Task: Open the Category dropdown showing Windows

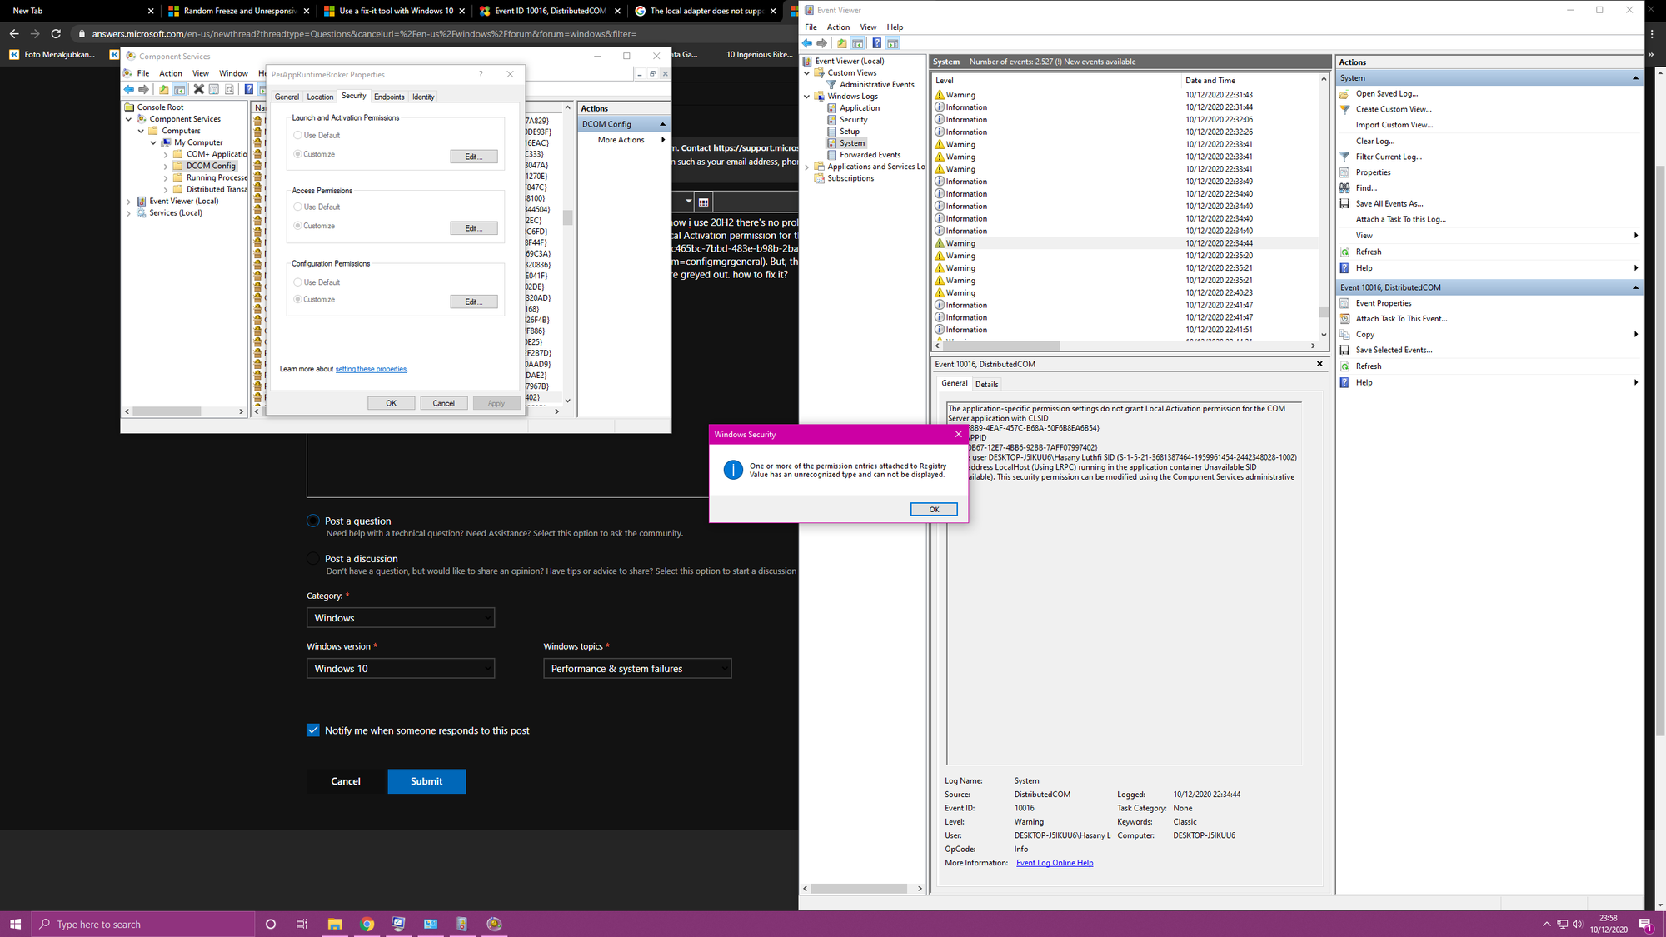Action: pyautogui.click(x=401, y=618)
